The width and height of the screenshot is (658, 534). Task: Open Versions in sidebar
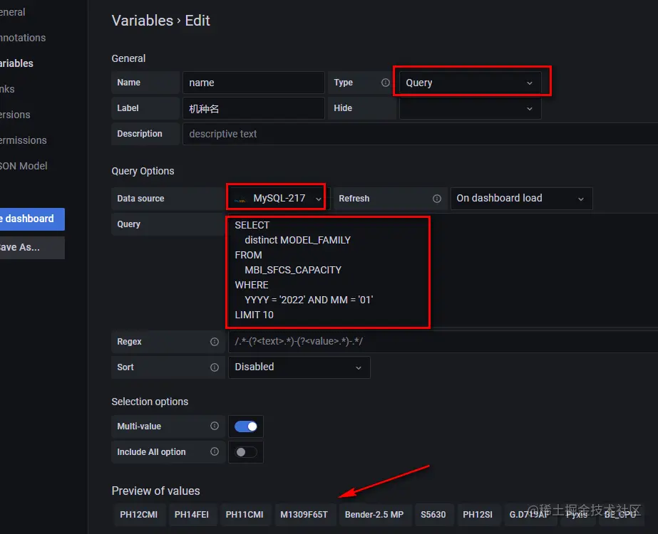click(x=15, y=115)
